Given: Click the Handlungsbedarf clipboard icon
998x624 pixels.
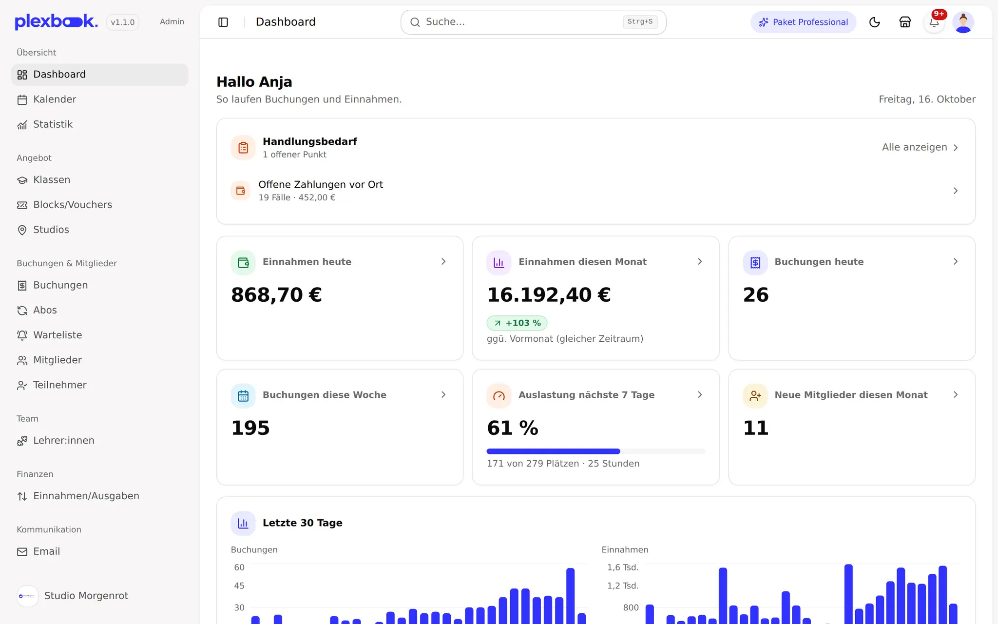Looking at the screenshot, I should (243, 148).
